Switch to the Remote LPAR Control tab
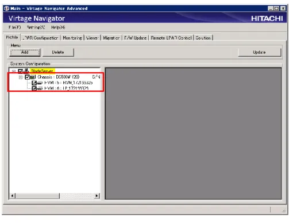The height and width of the screenshot is (224, 289). 171,38
